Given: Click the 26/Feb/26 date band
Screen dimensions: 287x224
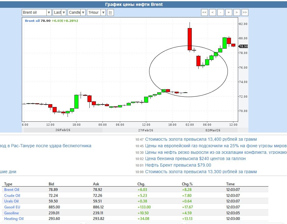Looking at the screenshot, I should coord(63,130).
